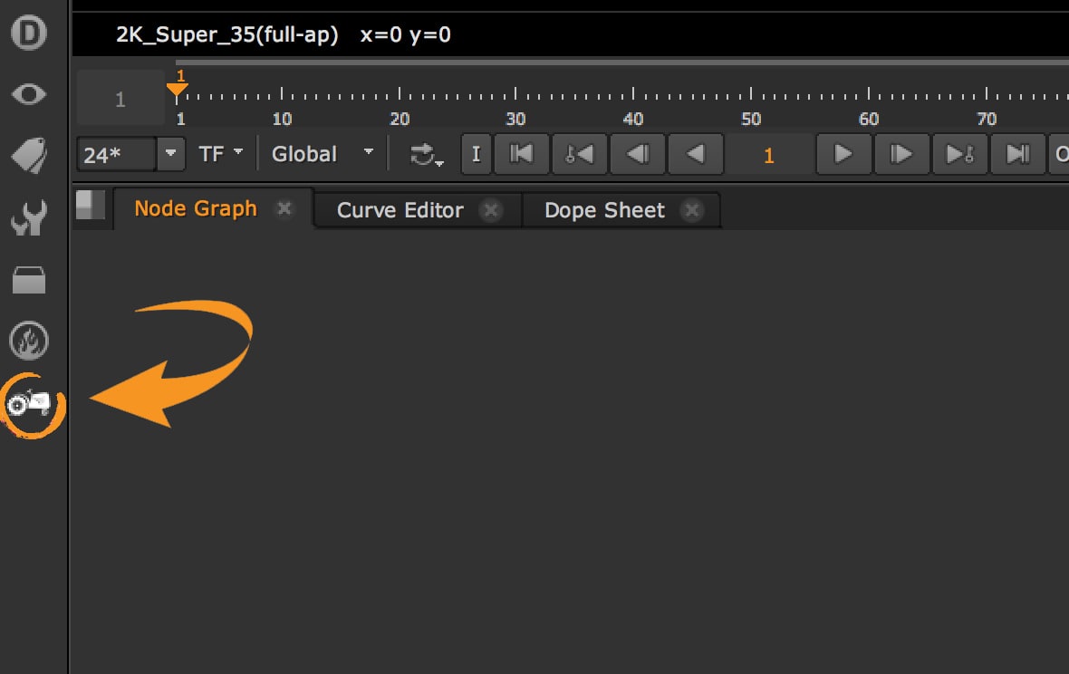
Task: Open the ToolSets wrench icon menu
Action: tap(29, 218)
